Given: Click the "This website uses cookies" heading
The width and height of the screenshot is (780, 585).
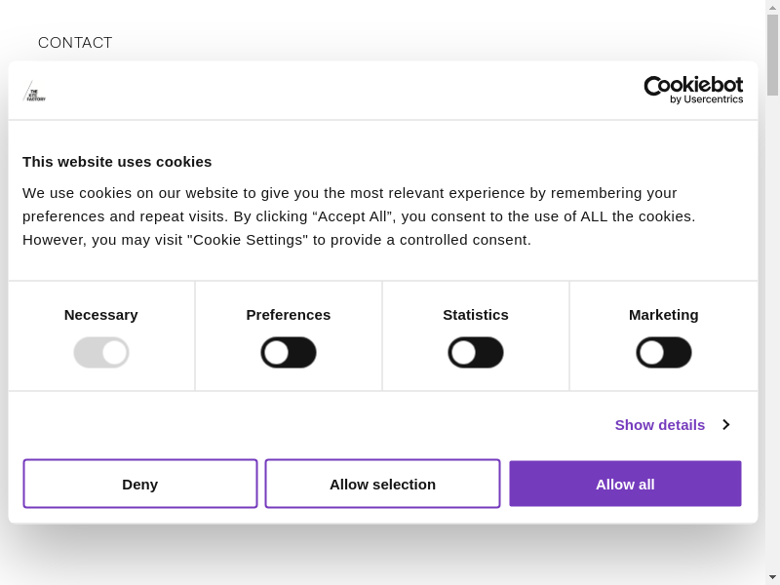Looking at the screenshot, I should tap(117, 162).
